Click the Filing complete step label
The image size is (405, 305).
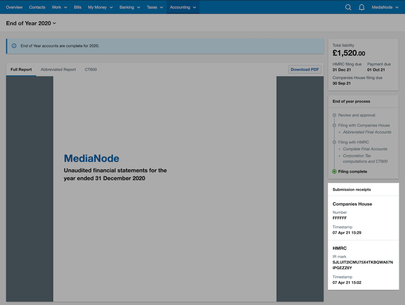click(353, 171)
